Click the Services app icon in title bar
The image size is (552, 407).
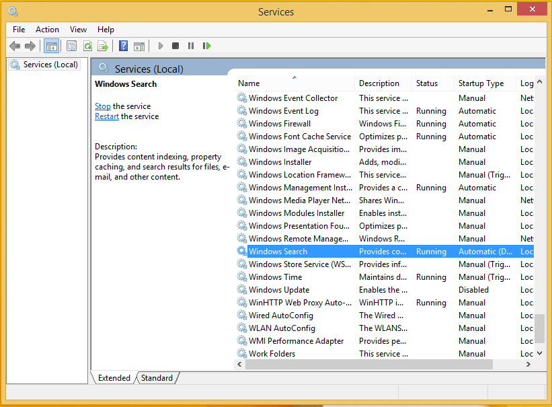click(13, 12)
